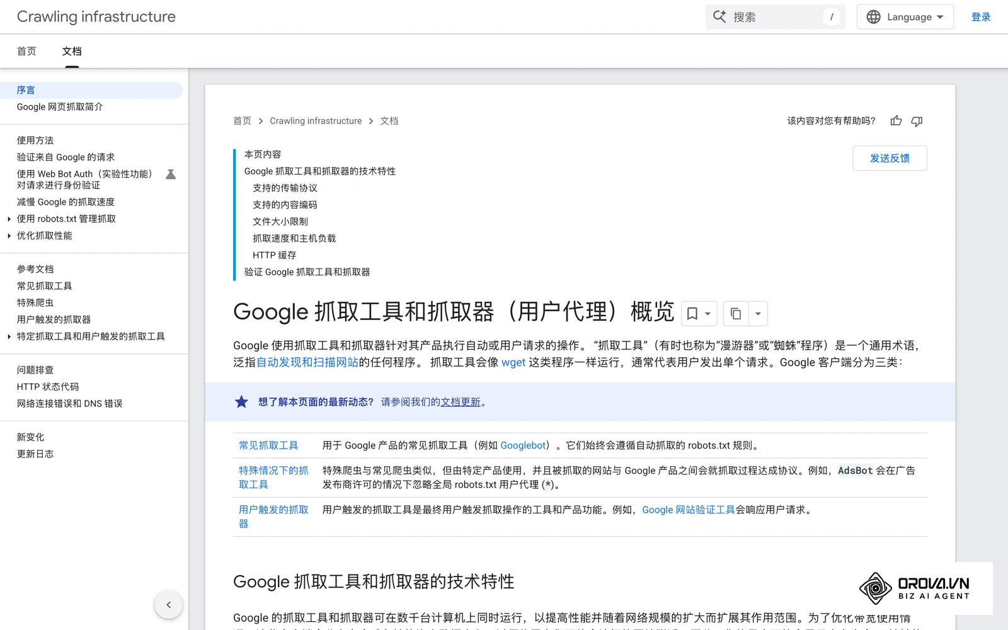Open 常见抓取工具 in the sidebar
The height and width of the screenshot is (630, 1008).
click(x=44, y=286)
